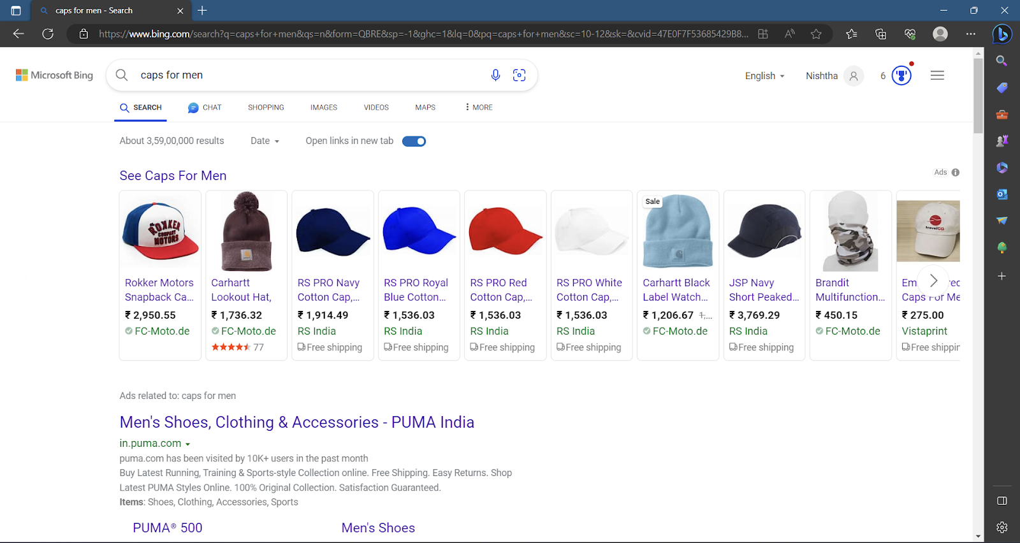The height and width of the screenshot is (543, 1020).
Task: Open the Bing hamburger menu
Action: 937,75
